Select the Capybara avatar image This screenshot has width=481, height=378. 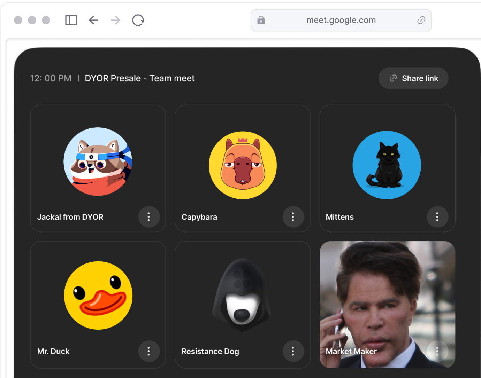pos(243,165)
